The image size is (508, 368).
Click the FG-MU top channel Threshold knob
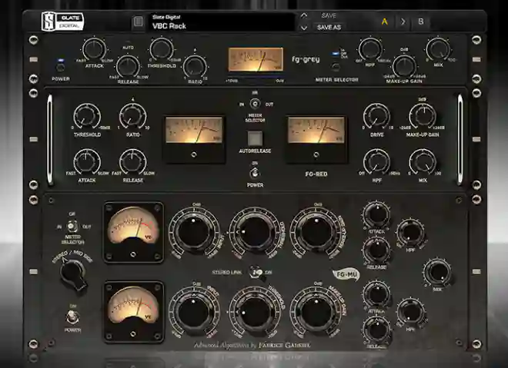click(255, 231)
